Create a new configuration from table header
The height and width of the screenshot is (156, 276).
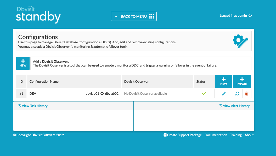coord(223,81)
